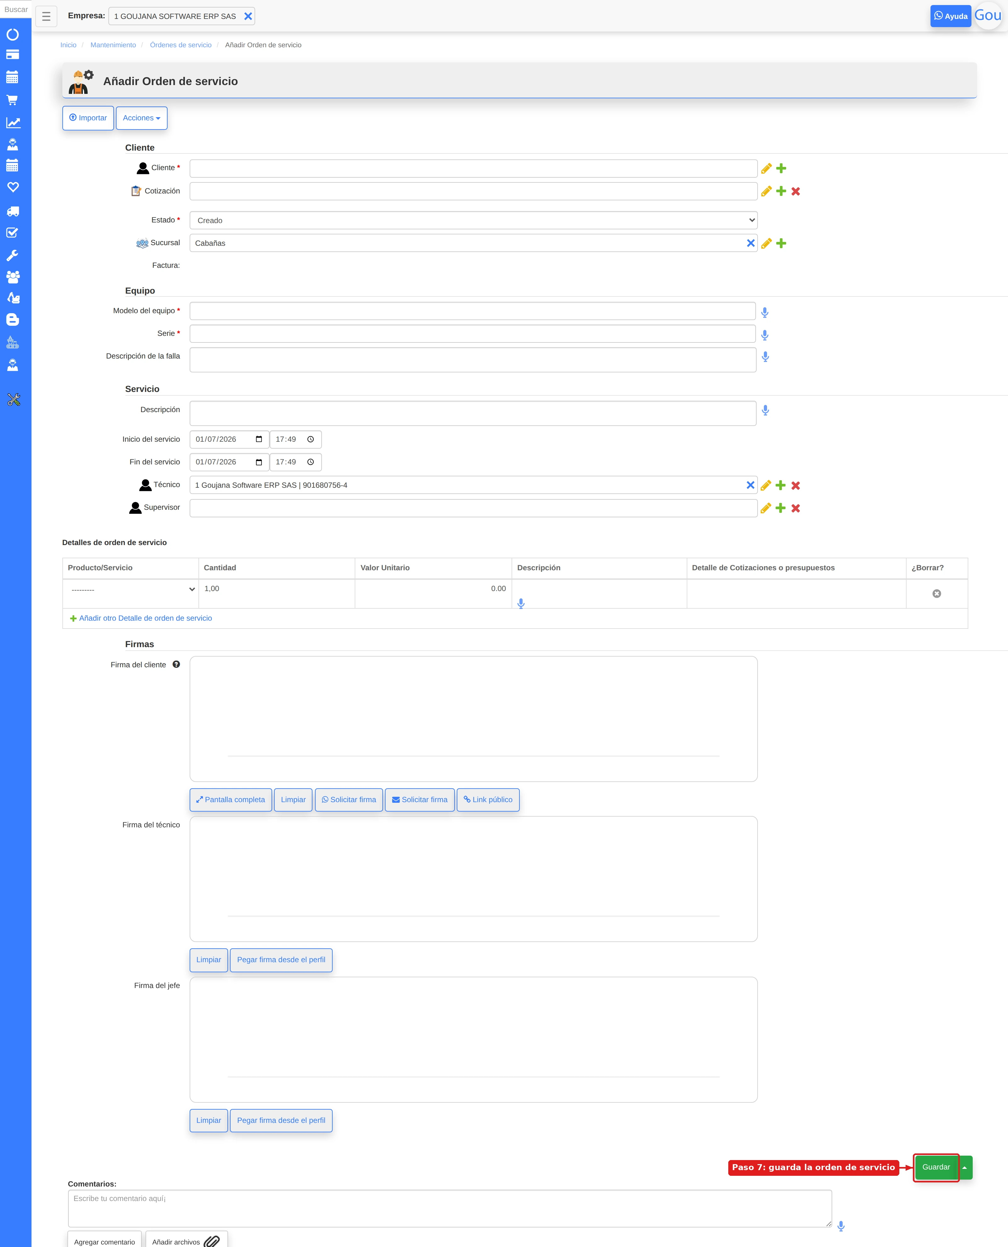Remove the Supervisor with the red X

pos(795,508)
